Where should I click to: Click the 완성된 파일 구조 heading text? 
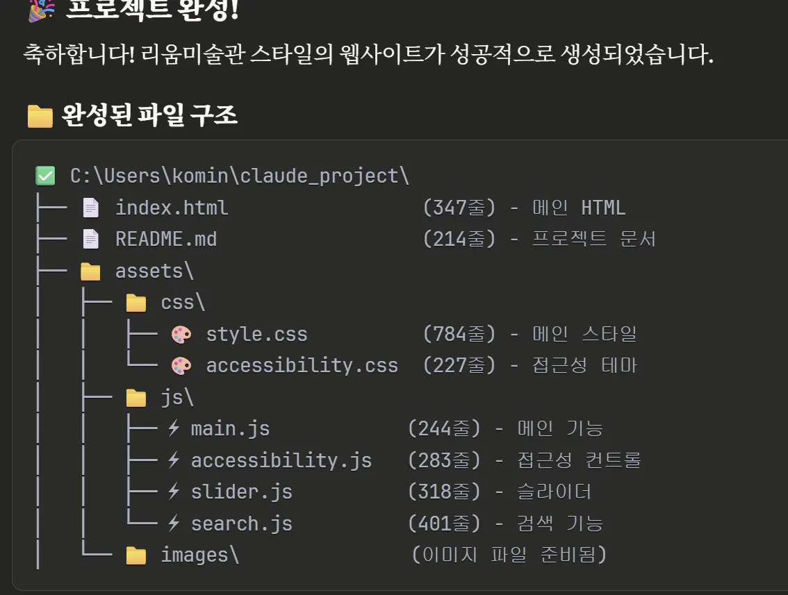[x=149, y=115]
